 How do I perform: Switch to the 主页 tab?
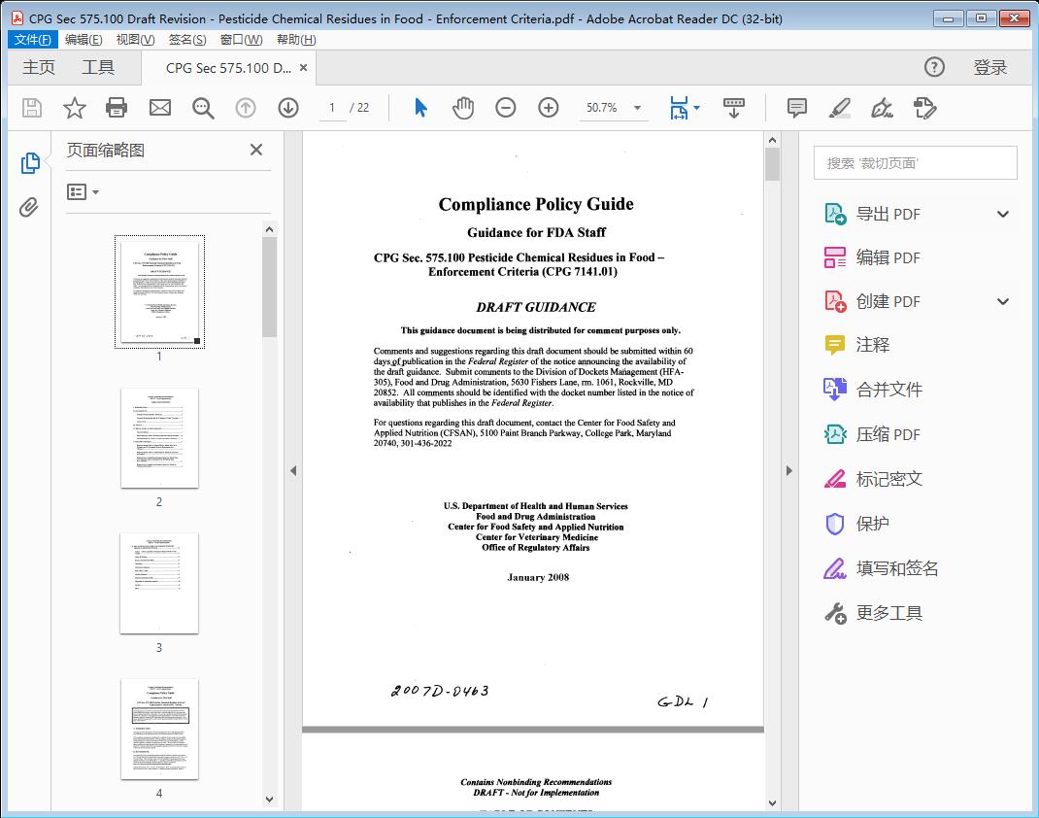tap(38, 67)
